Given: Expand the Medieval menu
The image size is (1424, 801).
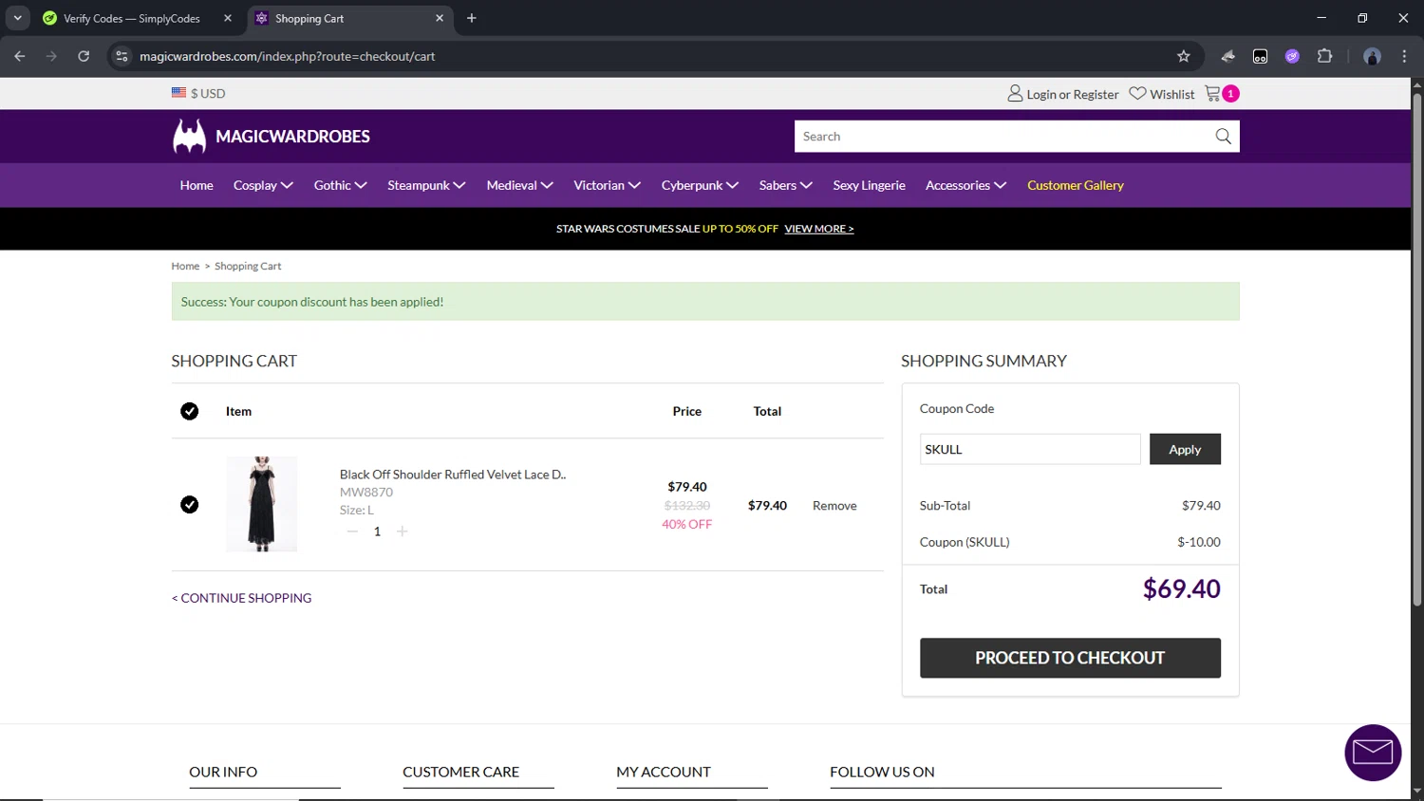Looking at the screenshot, I should point(519,185).
